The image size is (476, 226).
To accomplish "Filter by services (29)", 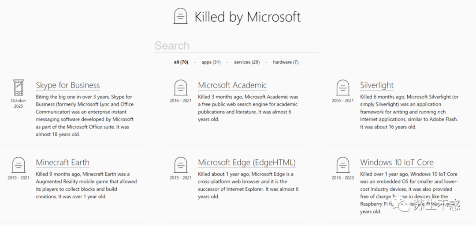I will coord(247,62).
